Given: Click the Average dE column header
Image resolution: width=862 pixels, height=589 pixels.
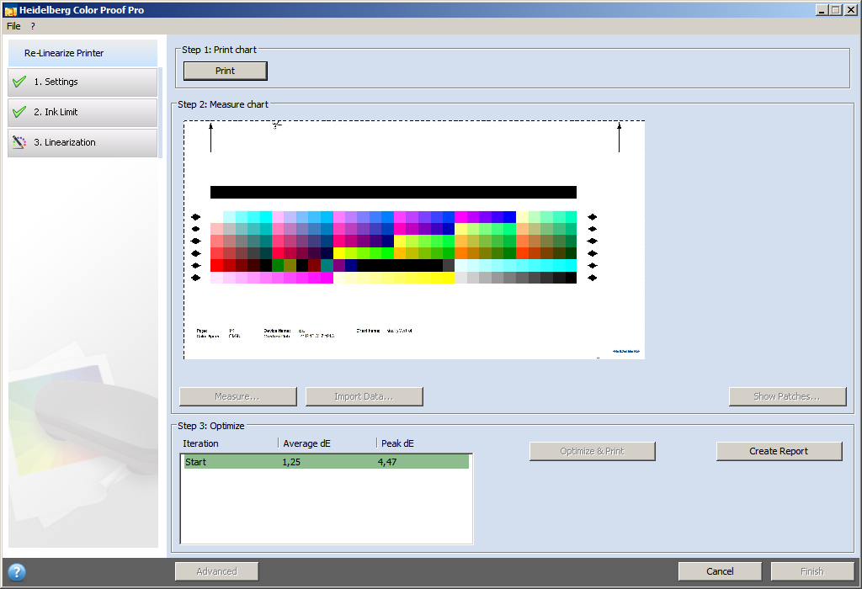Looking at the screenshot, I should coord(306,443).
